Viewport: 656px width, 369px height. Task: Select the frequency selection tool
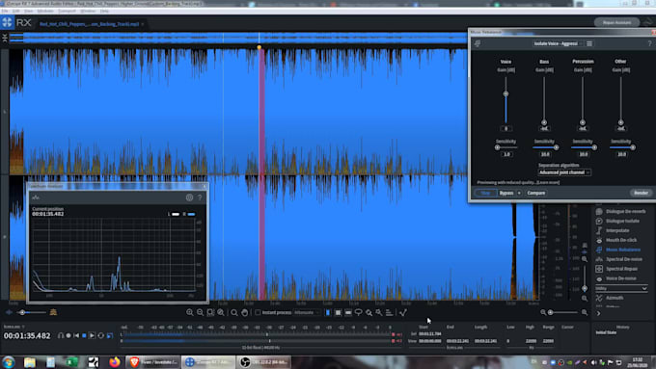click(348, 312)
